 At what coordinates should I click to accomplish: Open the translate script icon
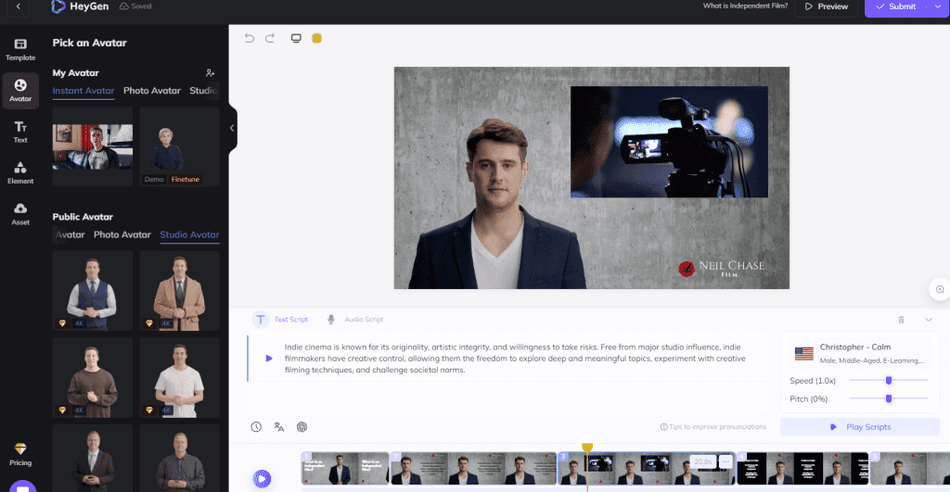click(x=279, y=426)
